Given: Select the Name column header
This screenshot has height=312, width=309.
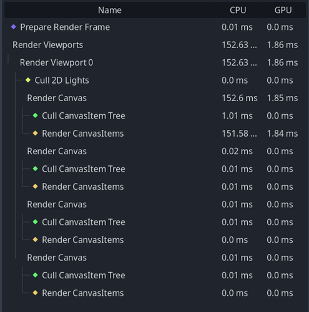Looking at the screenshot, I should pos(110,10).
